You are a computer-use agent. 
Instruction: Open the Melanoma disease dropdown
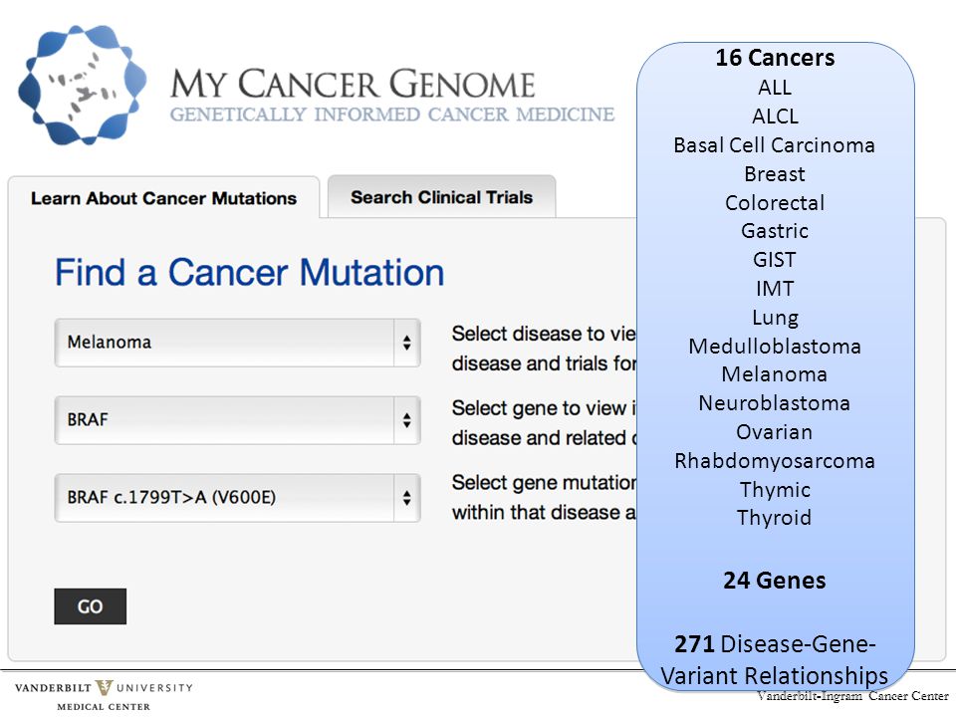coord(237,343)
